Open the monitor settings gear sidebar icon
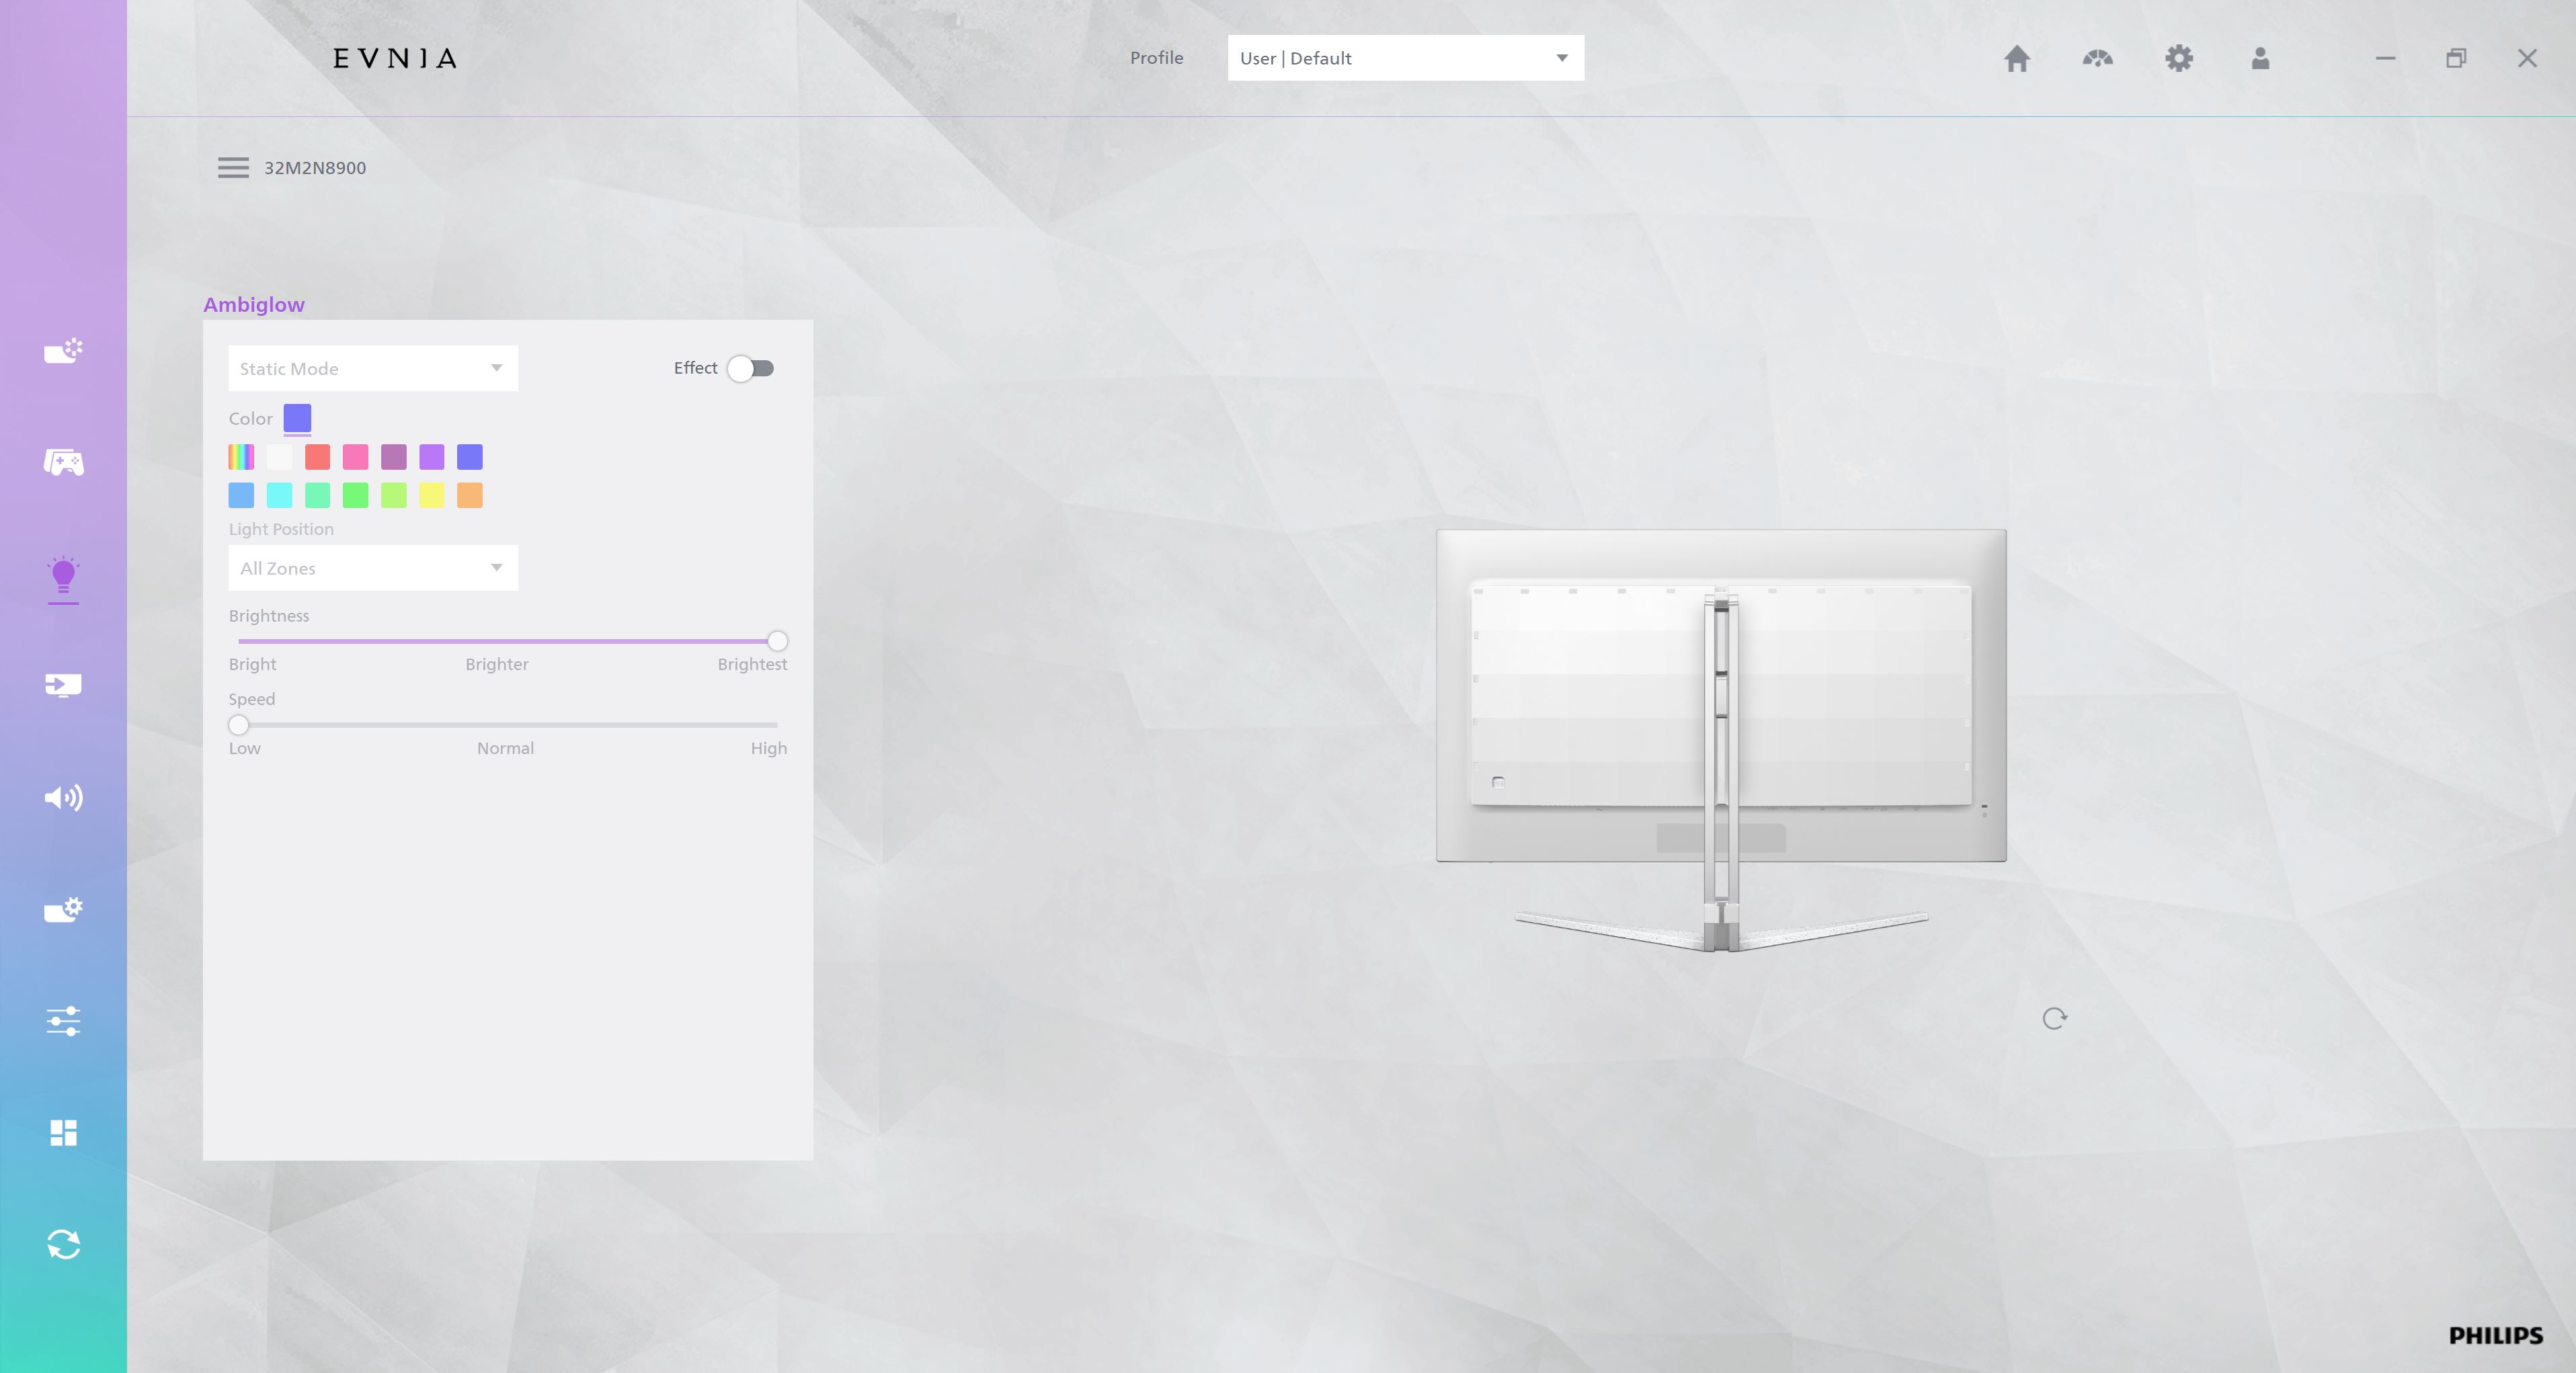2576x1373 pixels. click(63, 909)
